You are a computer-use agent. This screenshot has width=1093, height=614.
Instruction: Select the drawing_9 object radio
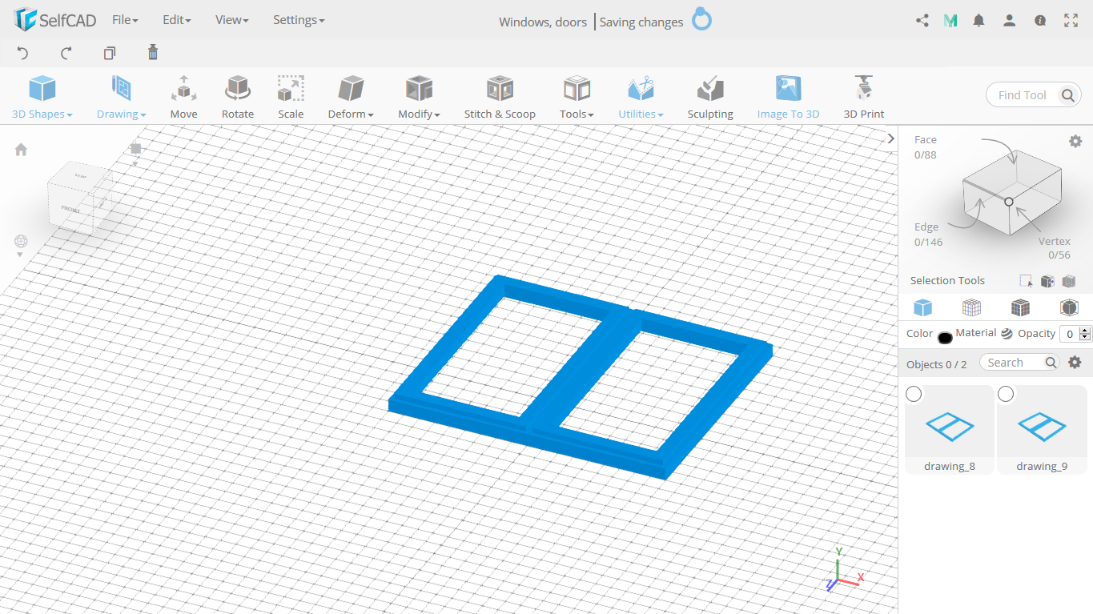tap(1006, 394)
